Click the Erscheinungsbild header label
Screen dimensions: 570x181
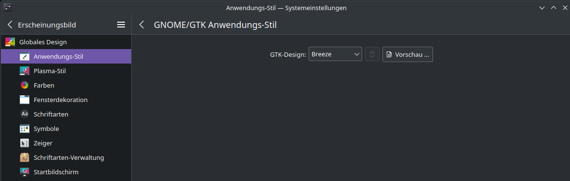pos(47,25)
